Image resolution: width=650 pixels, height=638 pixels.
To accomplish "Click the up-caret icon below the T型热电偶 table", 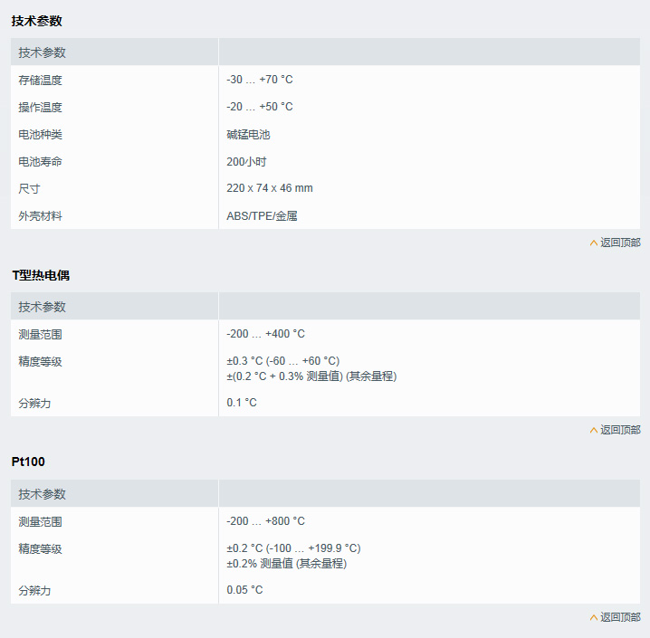I will [594, 430].
